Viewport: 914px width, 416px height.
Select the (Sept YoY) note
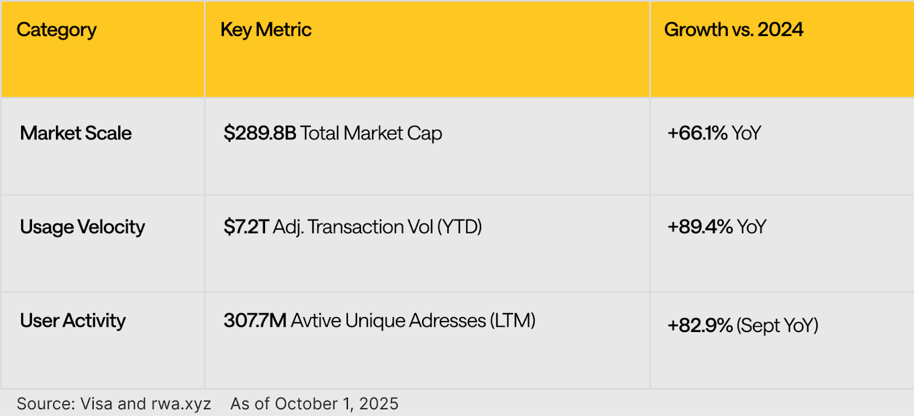777,325
